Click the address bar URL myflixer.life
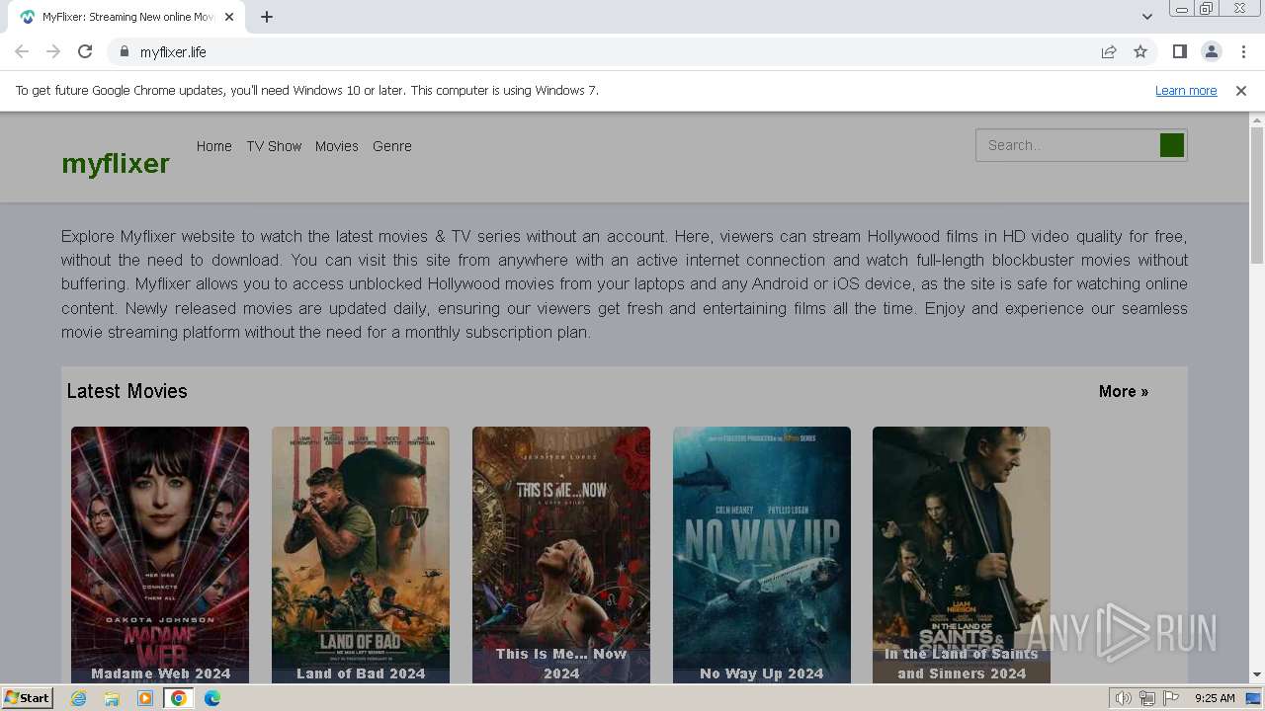Screen dimensions: 1265x711 pos(173,51)
